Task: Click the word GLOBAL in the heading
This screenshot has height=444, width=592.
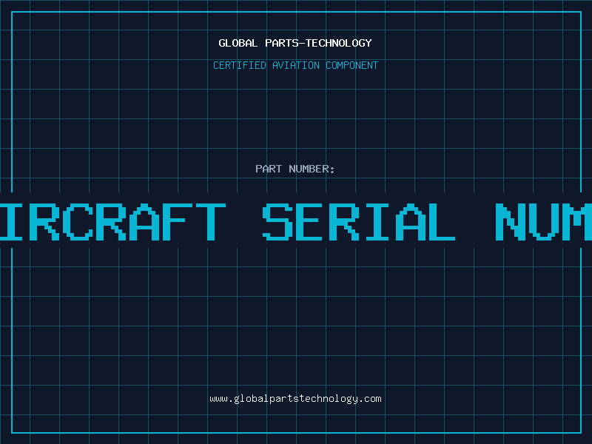Action: [x=238, y=43]
